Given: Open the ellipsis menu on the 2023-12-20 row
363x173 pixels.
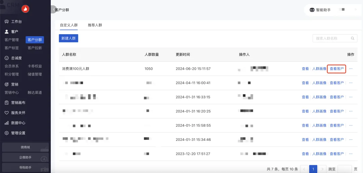Looking at the screenshot, I should pyautogui.click(x=351, y=154).
